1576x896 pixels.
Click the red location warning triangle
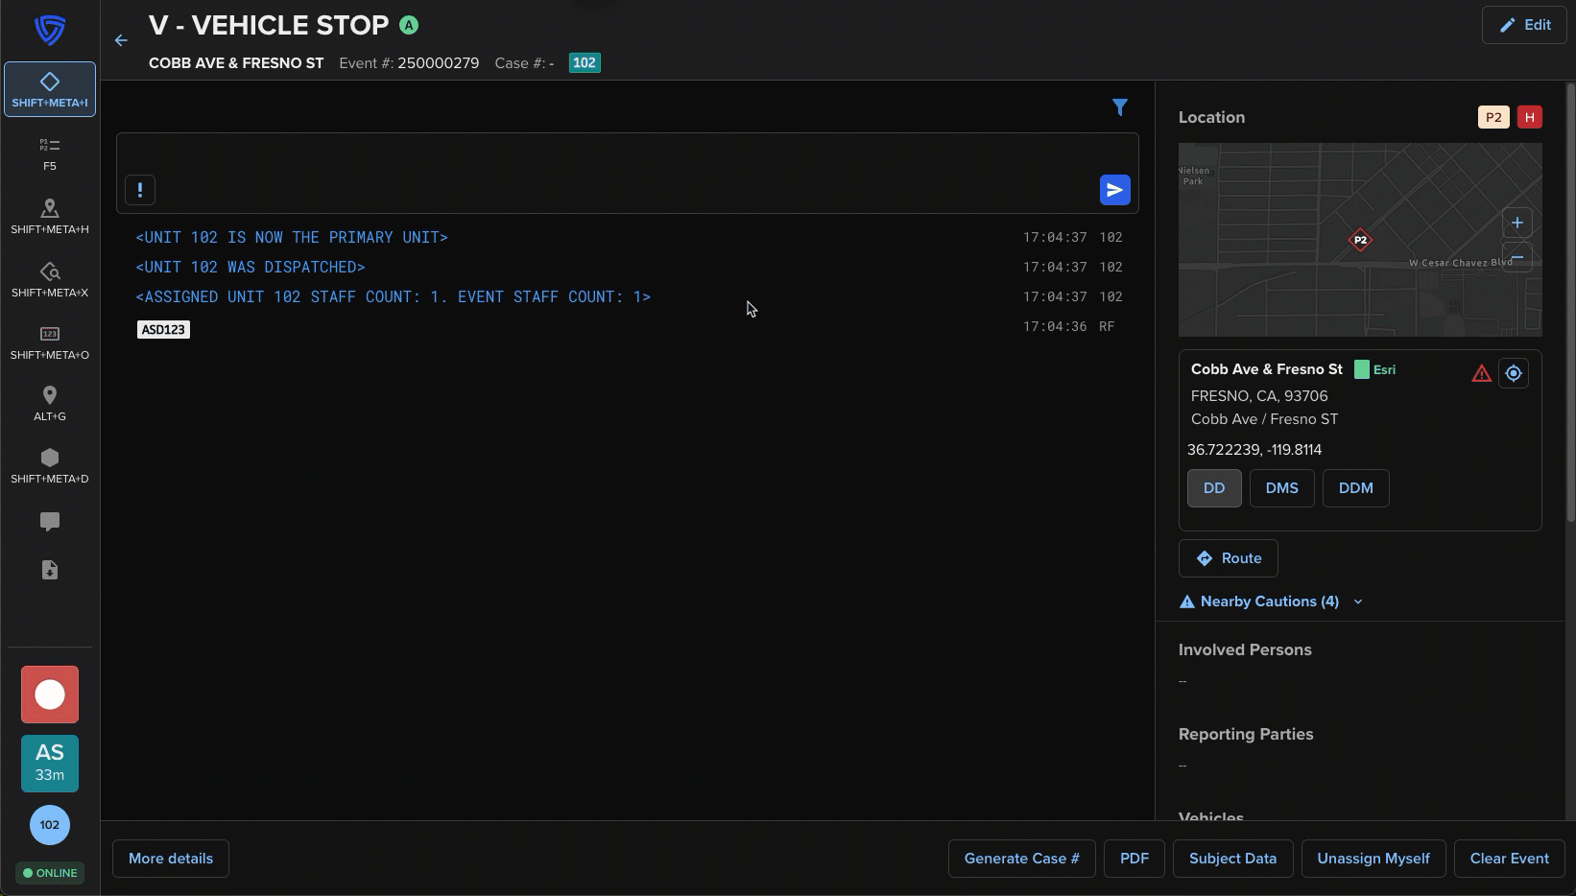point(1481,373)
